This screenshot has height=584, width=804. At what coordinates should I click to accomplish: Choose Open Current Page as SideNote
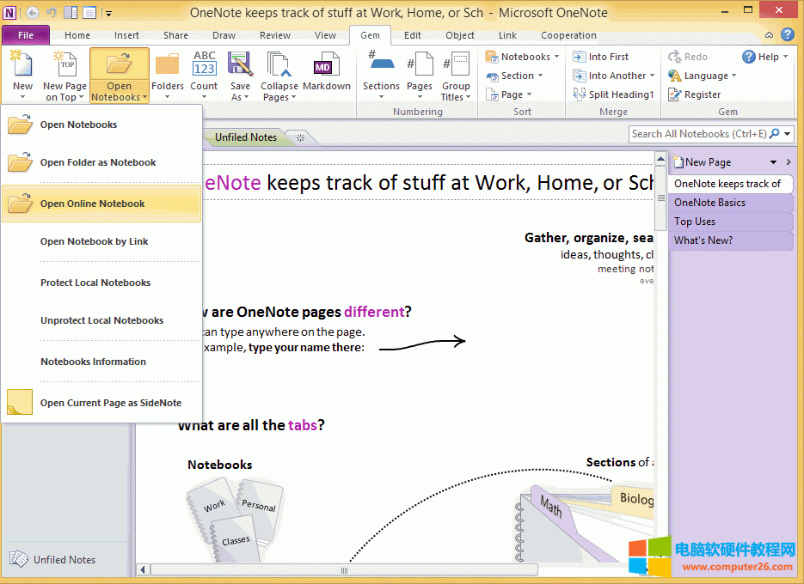111,403
